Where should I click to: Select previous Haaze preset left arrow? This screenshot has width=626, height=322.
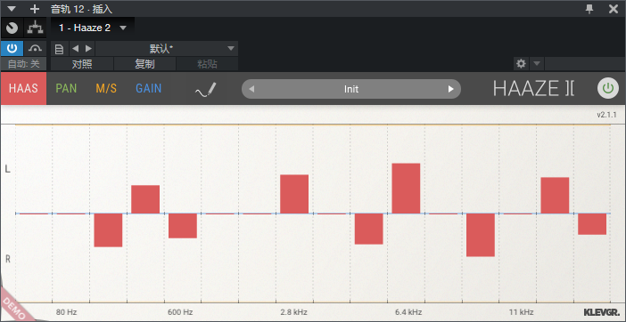[251, 89]
